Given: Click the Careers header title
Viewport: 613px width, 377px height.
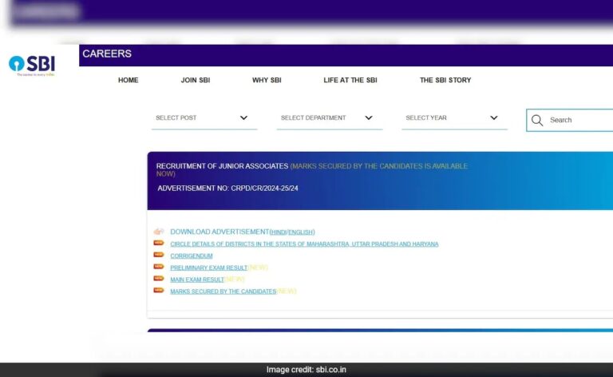Looking at the screenshot, I should [x=107, y=54].
